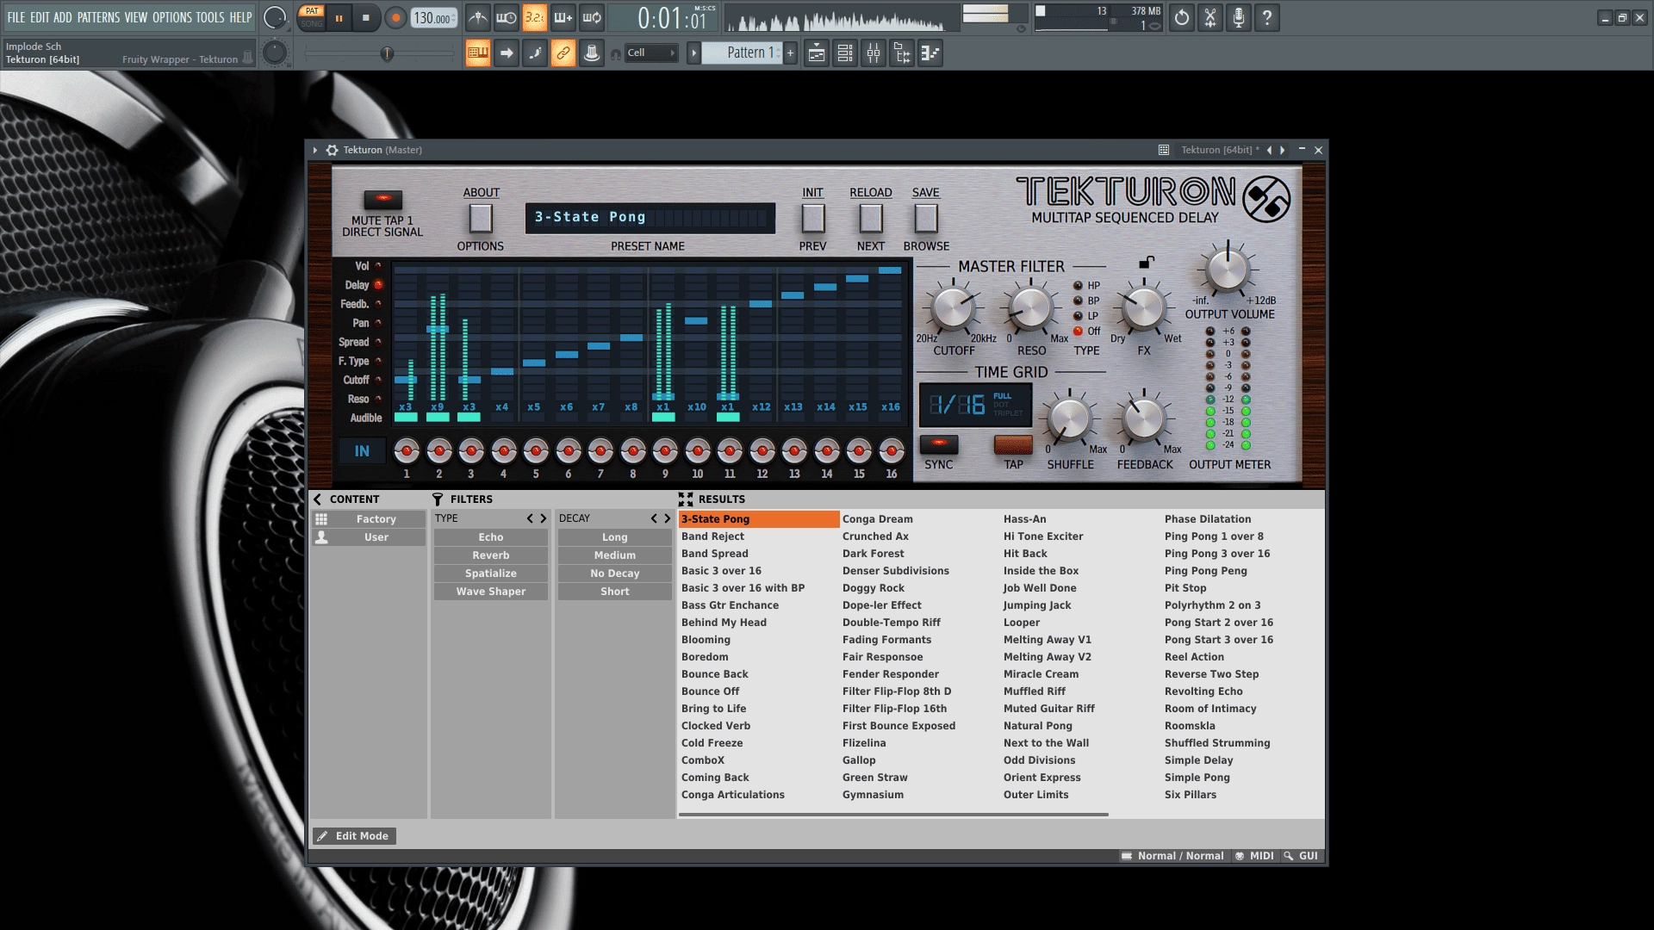Toggle overdub note recording icon
This screenshot has width=1654, height=930.
563,17
